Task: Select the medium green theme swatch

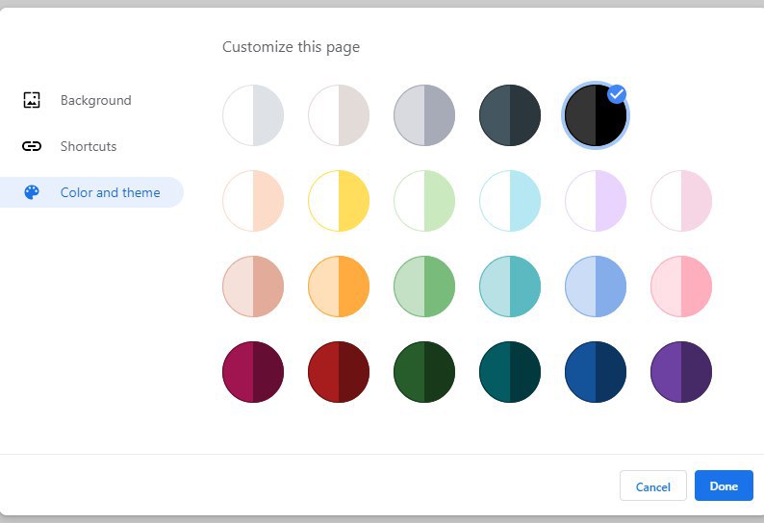Action: click(424, 286)
